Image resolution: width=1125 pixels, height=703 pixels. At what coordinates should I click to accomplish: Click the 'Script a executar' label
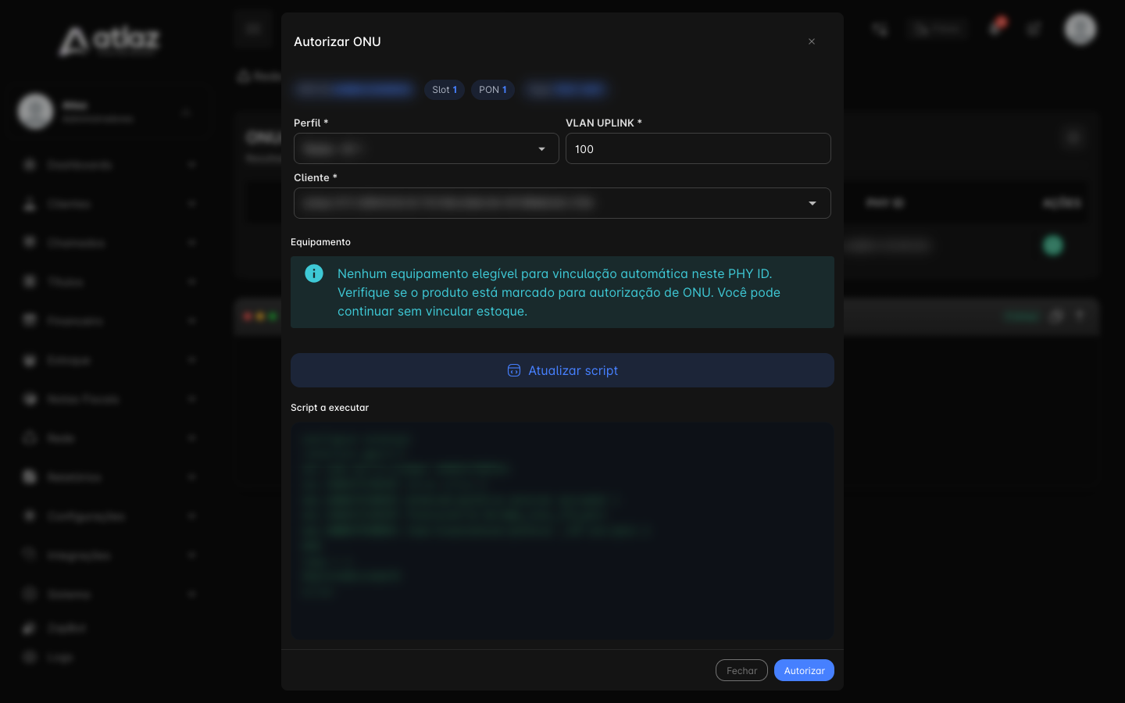click(x=330, y=408)
